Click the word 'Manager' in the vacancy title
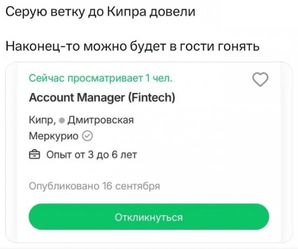 tap(101, 98)
